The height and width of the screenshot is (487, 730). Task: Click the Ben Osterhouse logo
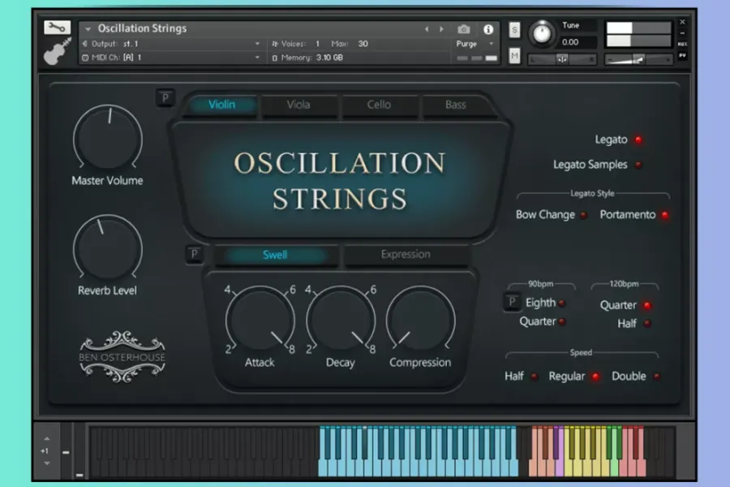click(x=122, y=356)
